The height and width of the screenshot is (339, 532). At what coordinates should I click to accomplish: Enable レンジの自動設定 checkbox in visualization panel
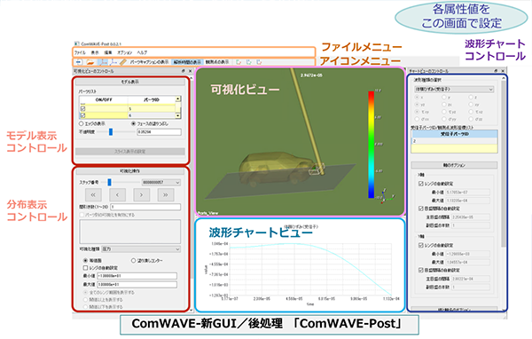(85, 268)
